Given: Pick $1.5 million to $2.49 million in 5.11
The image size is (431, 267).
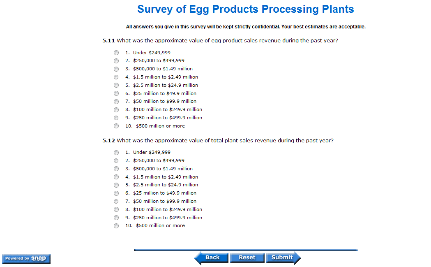Looking at the screenshot, I should click(116, 77).
